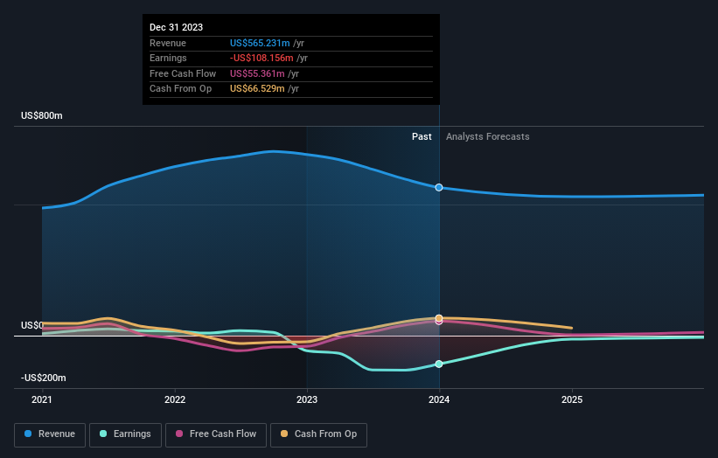Click the Past section label
Viewport: 718px width, 458px height.
click(x=422, y=137)
